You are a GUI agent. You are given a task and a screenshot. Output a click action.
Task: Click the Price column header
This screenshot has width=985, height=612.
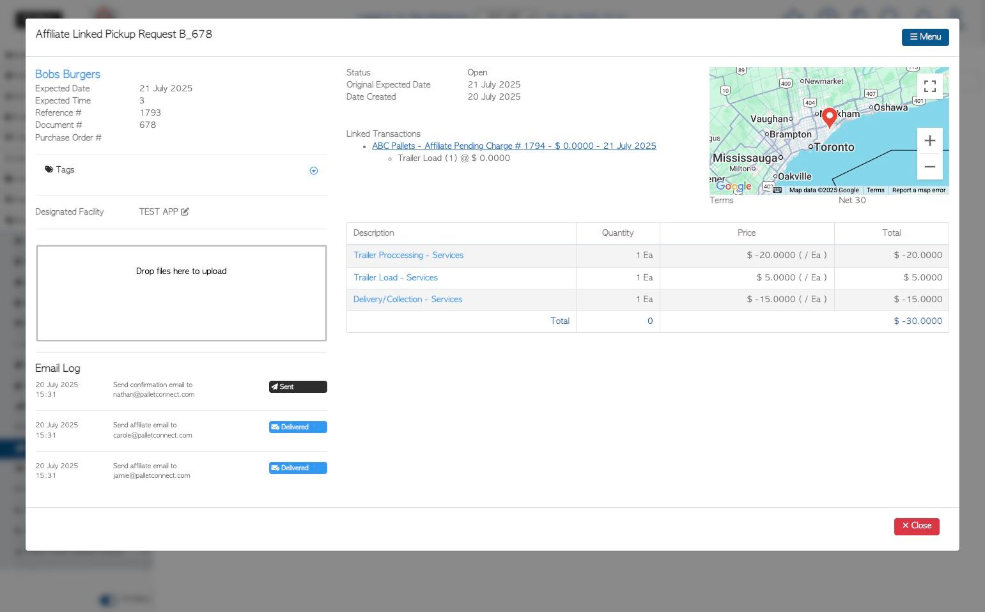tap(747, 233)
